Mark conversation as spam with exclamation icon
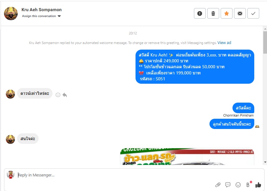Viewport: 267px width, 191px height. 200,13
